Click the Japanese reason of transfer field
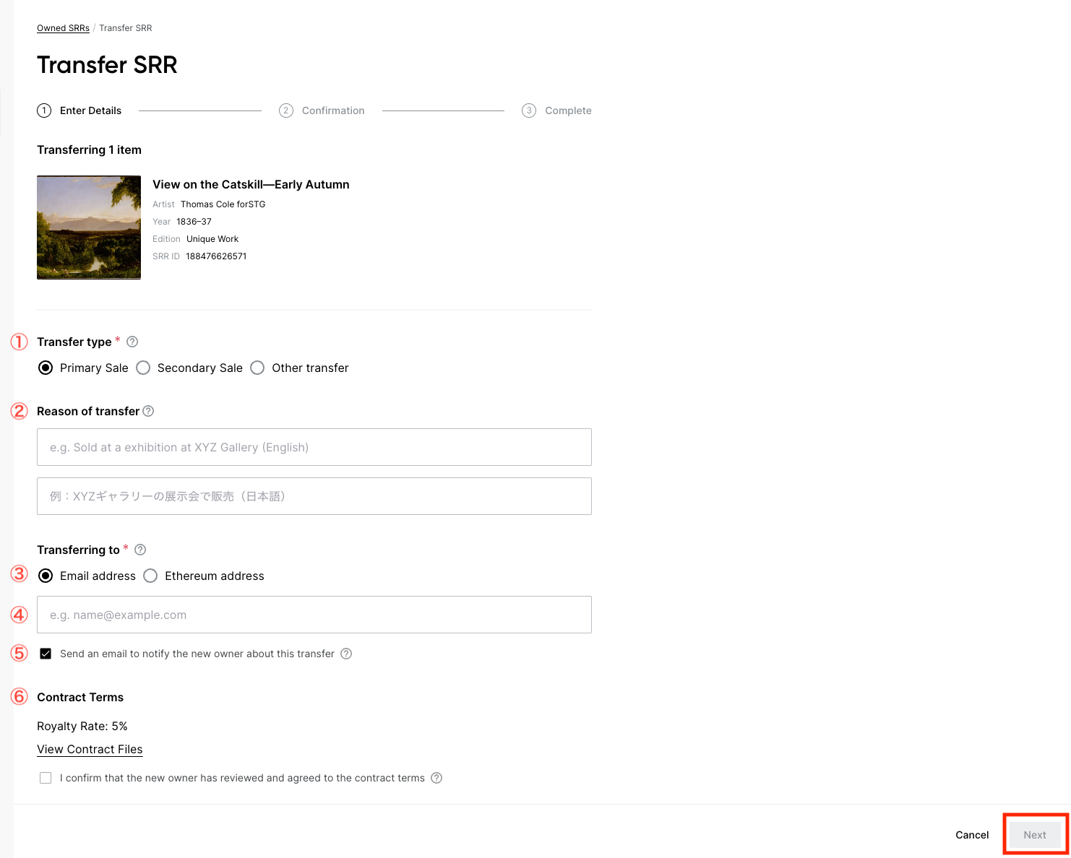 coord(314,496)
